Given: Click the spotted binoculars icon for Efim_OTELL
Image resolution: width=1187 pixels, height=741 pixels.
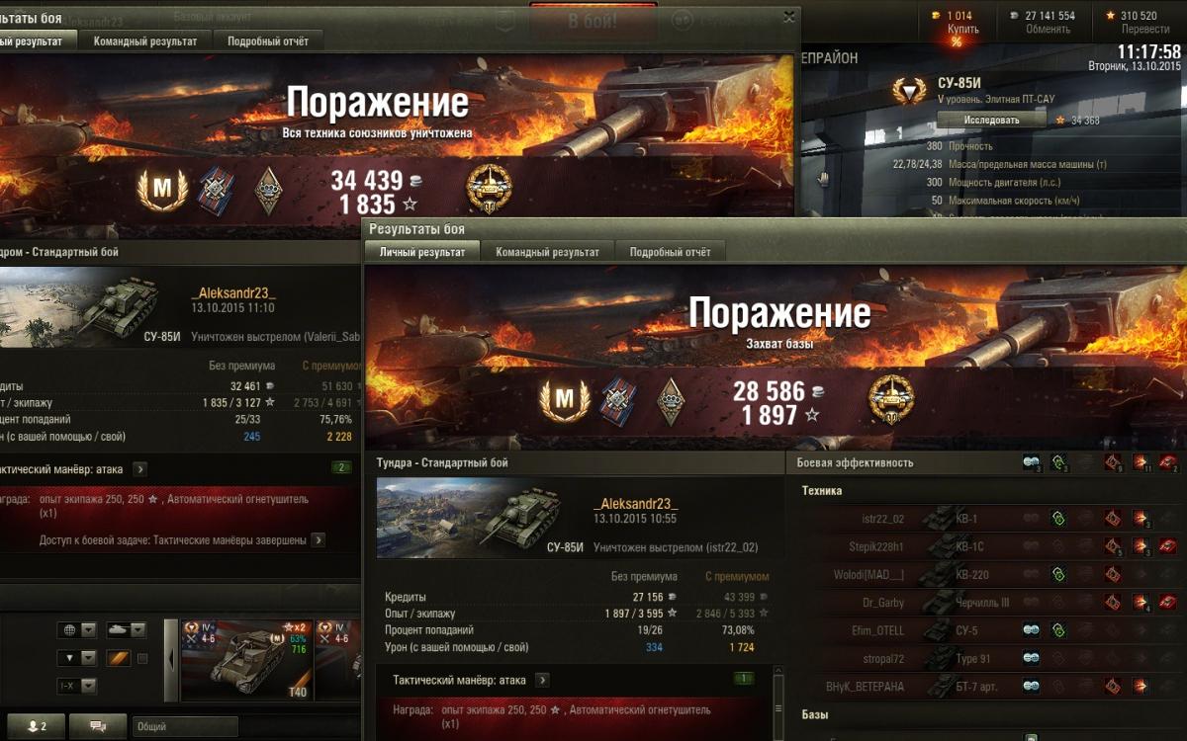Looking at the screenshot, I should [x=1030, y=629].
